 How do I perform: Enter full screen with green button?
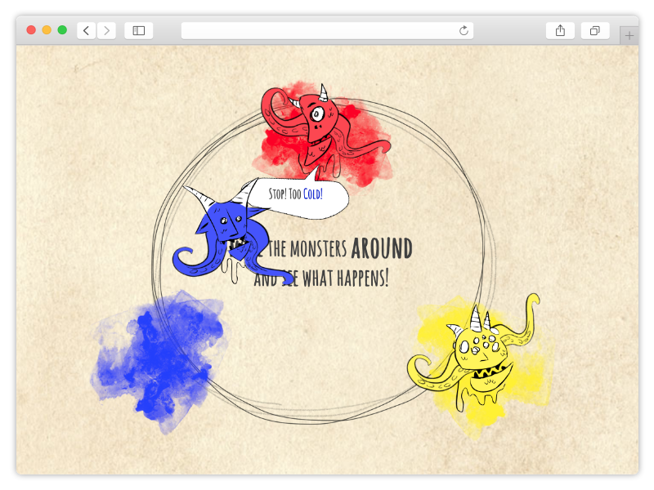point(62,30)
